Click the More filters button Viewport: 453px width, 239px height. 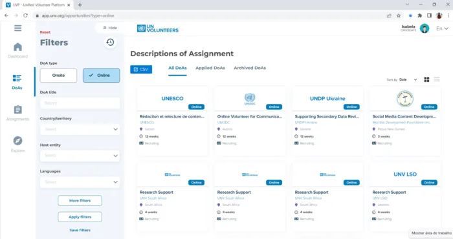pos(80,201)
